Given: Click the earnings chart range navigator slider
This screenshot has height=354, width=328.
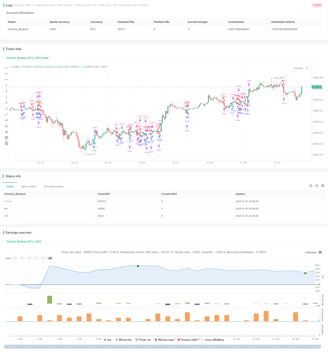Looking at the screenshot, I should 163,347.
